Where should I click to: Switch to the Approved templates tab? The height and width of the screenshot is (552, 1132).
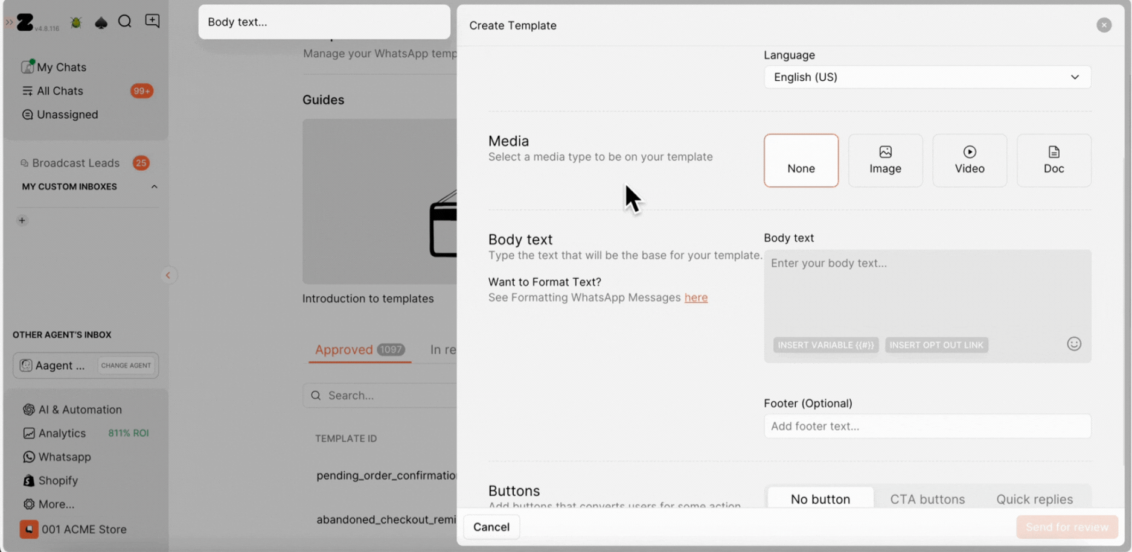[360, 350]
